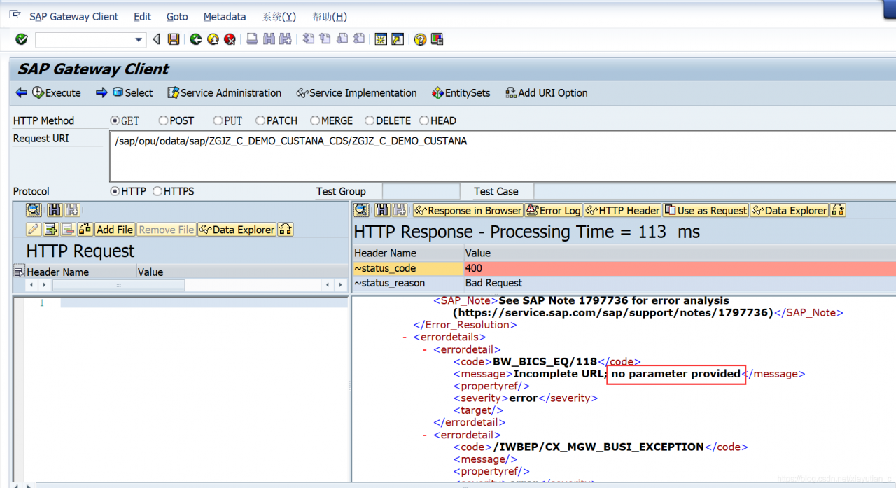Click the Use as Request button
The image size is (896, 488).
pyautogui.click(x=706, y=210)
